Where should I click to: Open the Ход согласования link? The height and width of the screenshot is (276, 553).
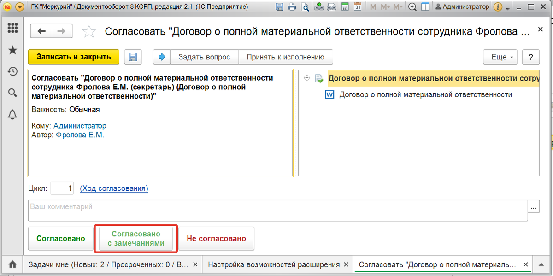point(114,188)
